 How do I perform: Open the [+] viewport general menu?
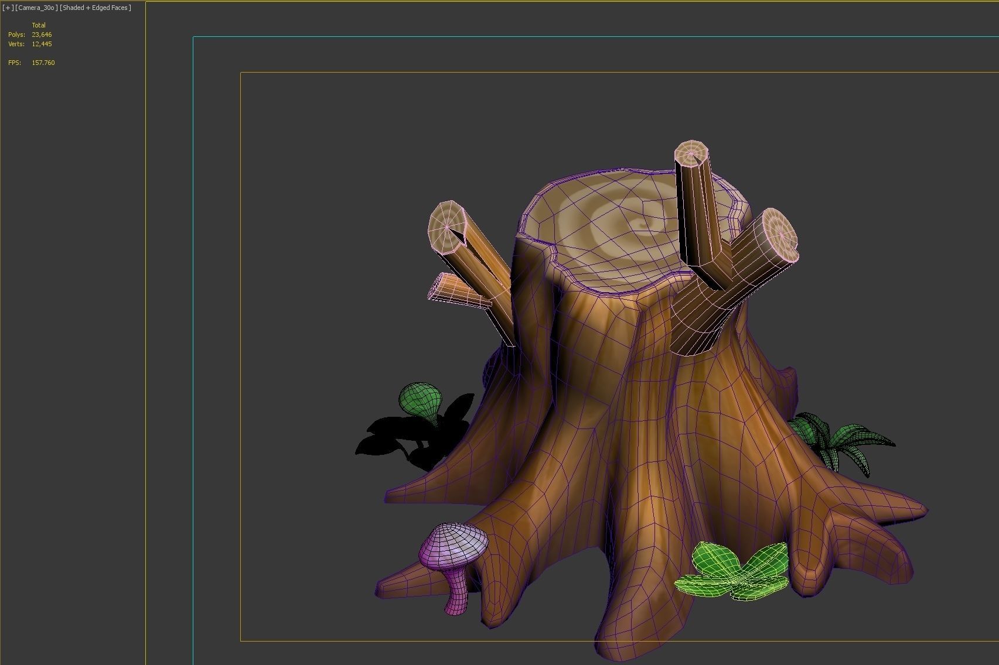click(8, 8)
